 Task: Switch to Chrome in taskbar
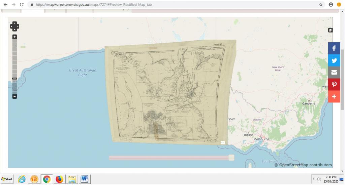click(x=46, y=179)
